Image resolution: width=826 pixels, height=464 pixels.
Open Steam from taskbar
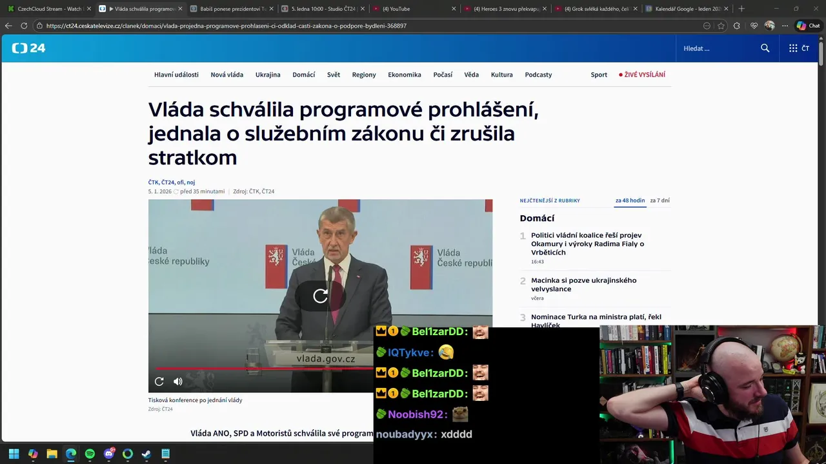[x=146, y=454]
